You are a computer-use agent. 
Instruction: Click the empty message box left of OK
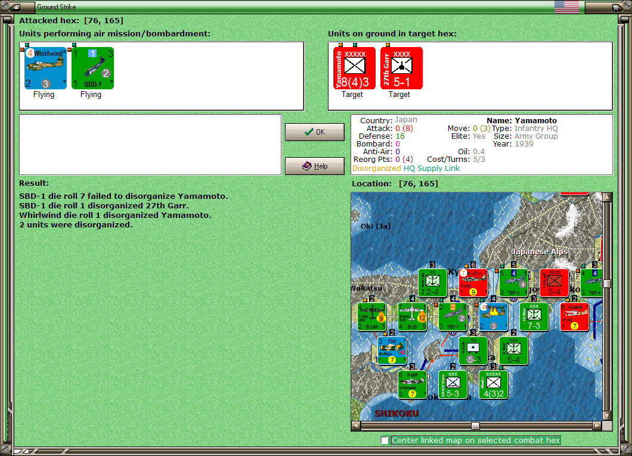(150, 145)
